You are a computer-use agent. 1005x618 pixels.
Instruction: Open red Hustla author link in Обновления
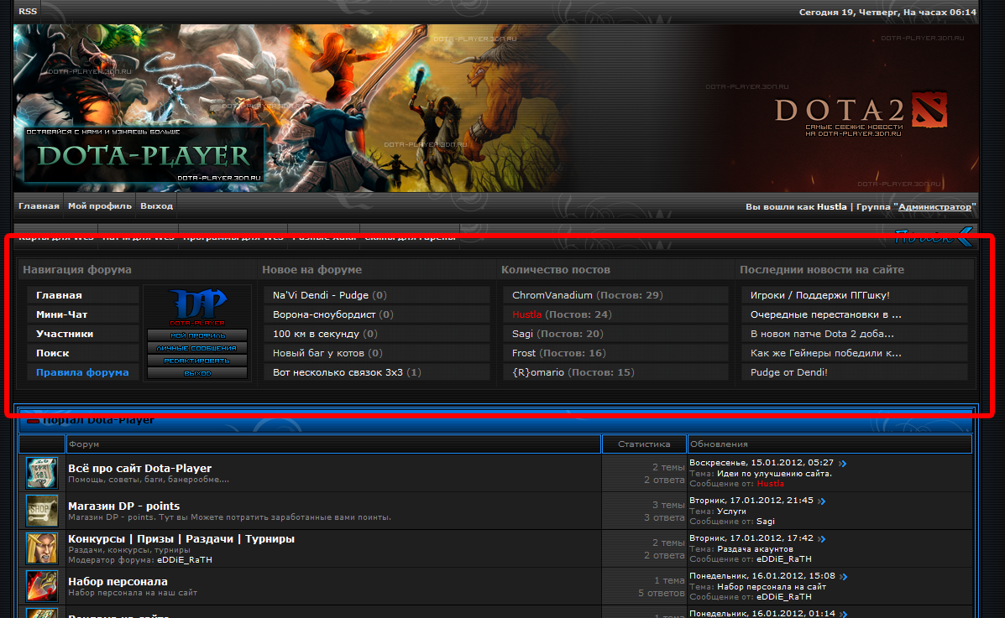click(770, 484)
